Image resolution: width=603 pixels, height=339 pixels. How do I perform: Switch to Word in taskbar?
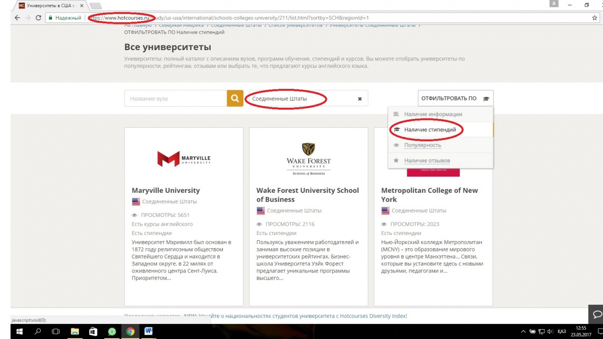pos(148,331)
